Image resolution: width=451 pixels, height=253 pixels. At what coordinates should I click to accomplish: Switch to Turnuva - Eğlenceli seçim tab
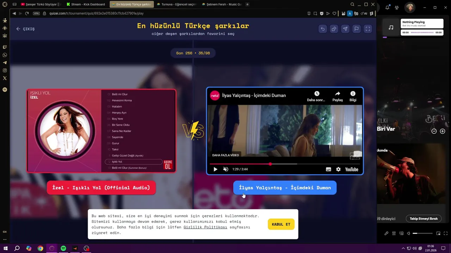click(176, 4)
